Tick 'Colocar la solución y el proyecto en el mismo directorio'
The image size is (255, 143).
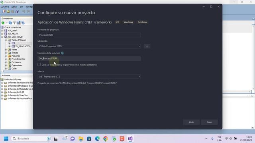[x=39, y=64]
